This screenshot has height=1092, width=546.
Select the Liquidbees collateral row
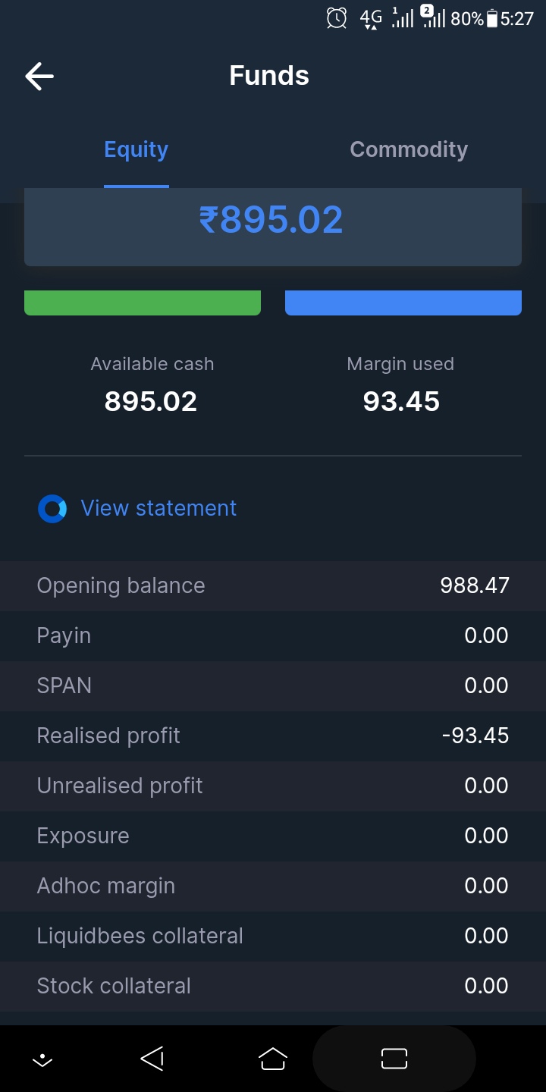coord(273,936)
